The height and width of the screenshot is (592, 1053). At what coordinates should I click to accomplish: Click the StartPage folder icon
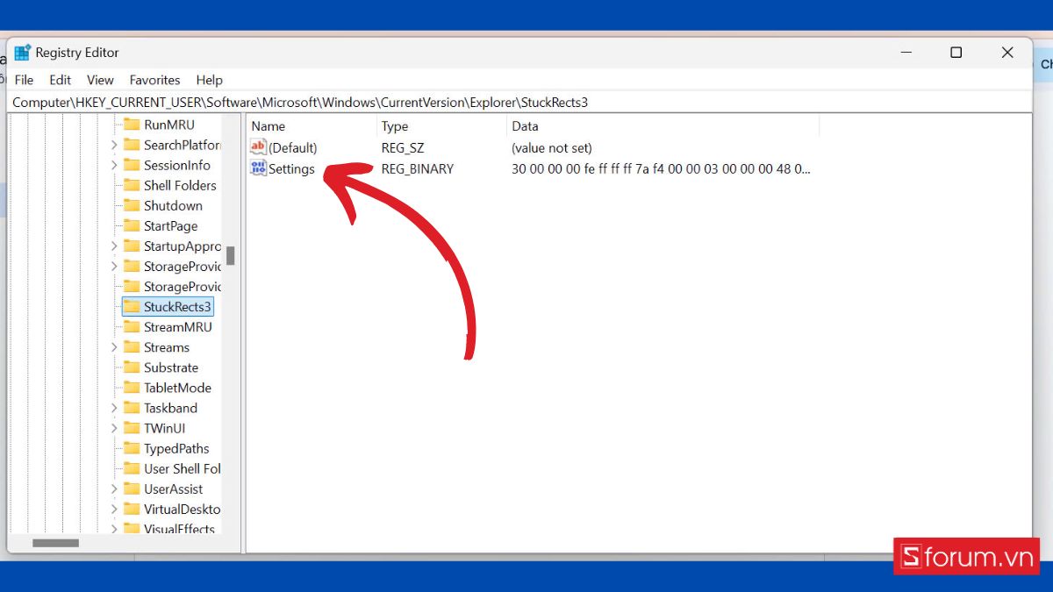132,225
